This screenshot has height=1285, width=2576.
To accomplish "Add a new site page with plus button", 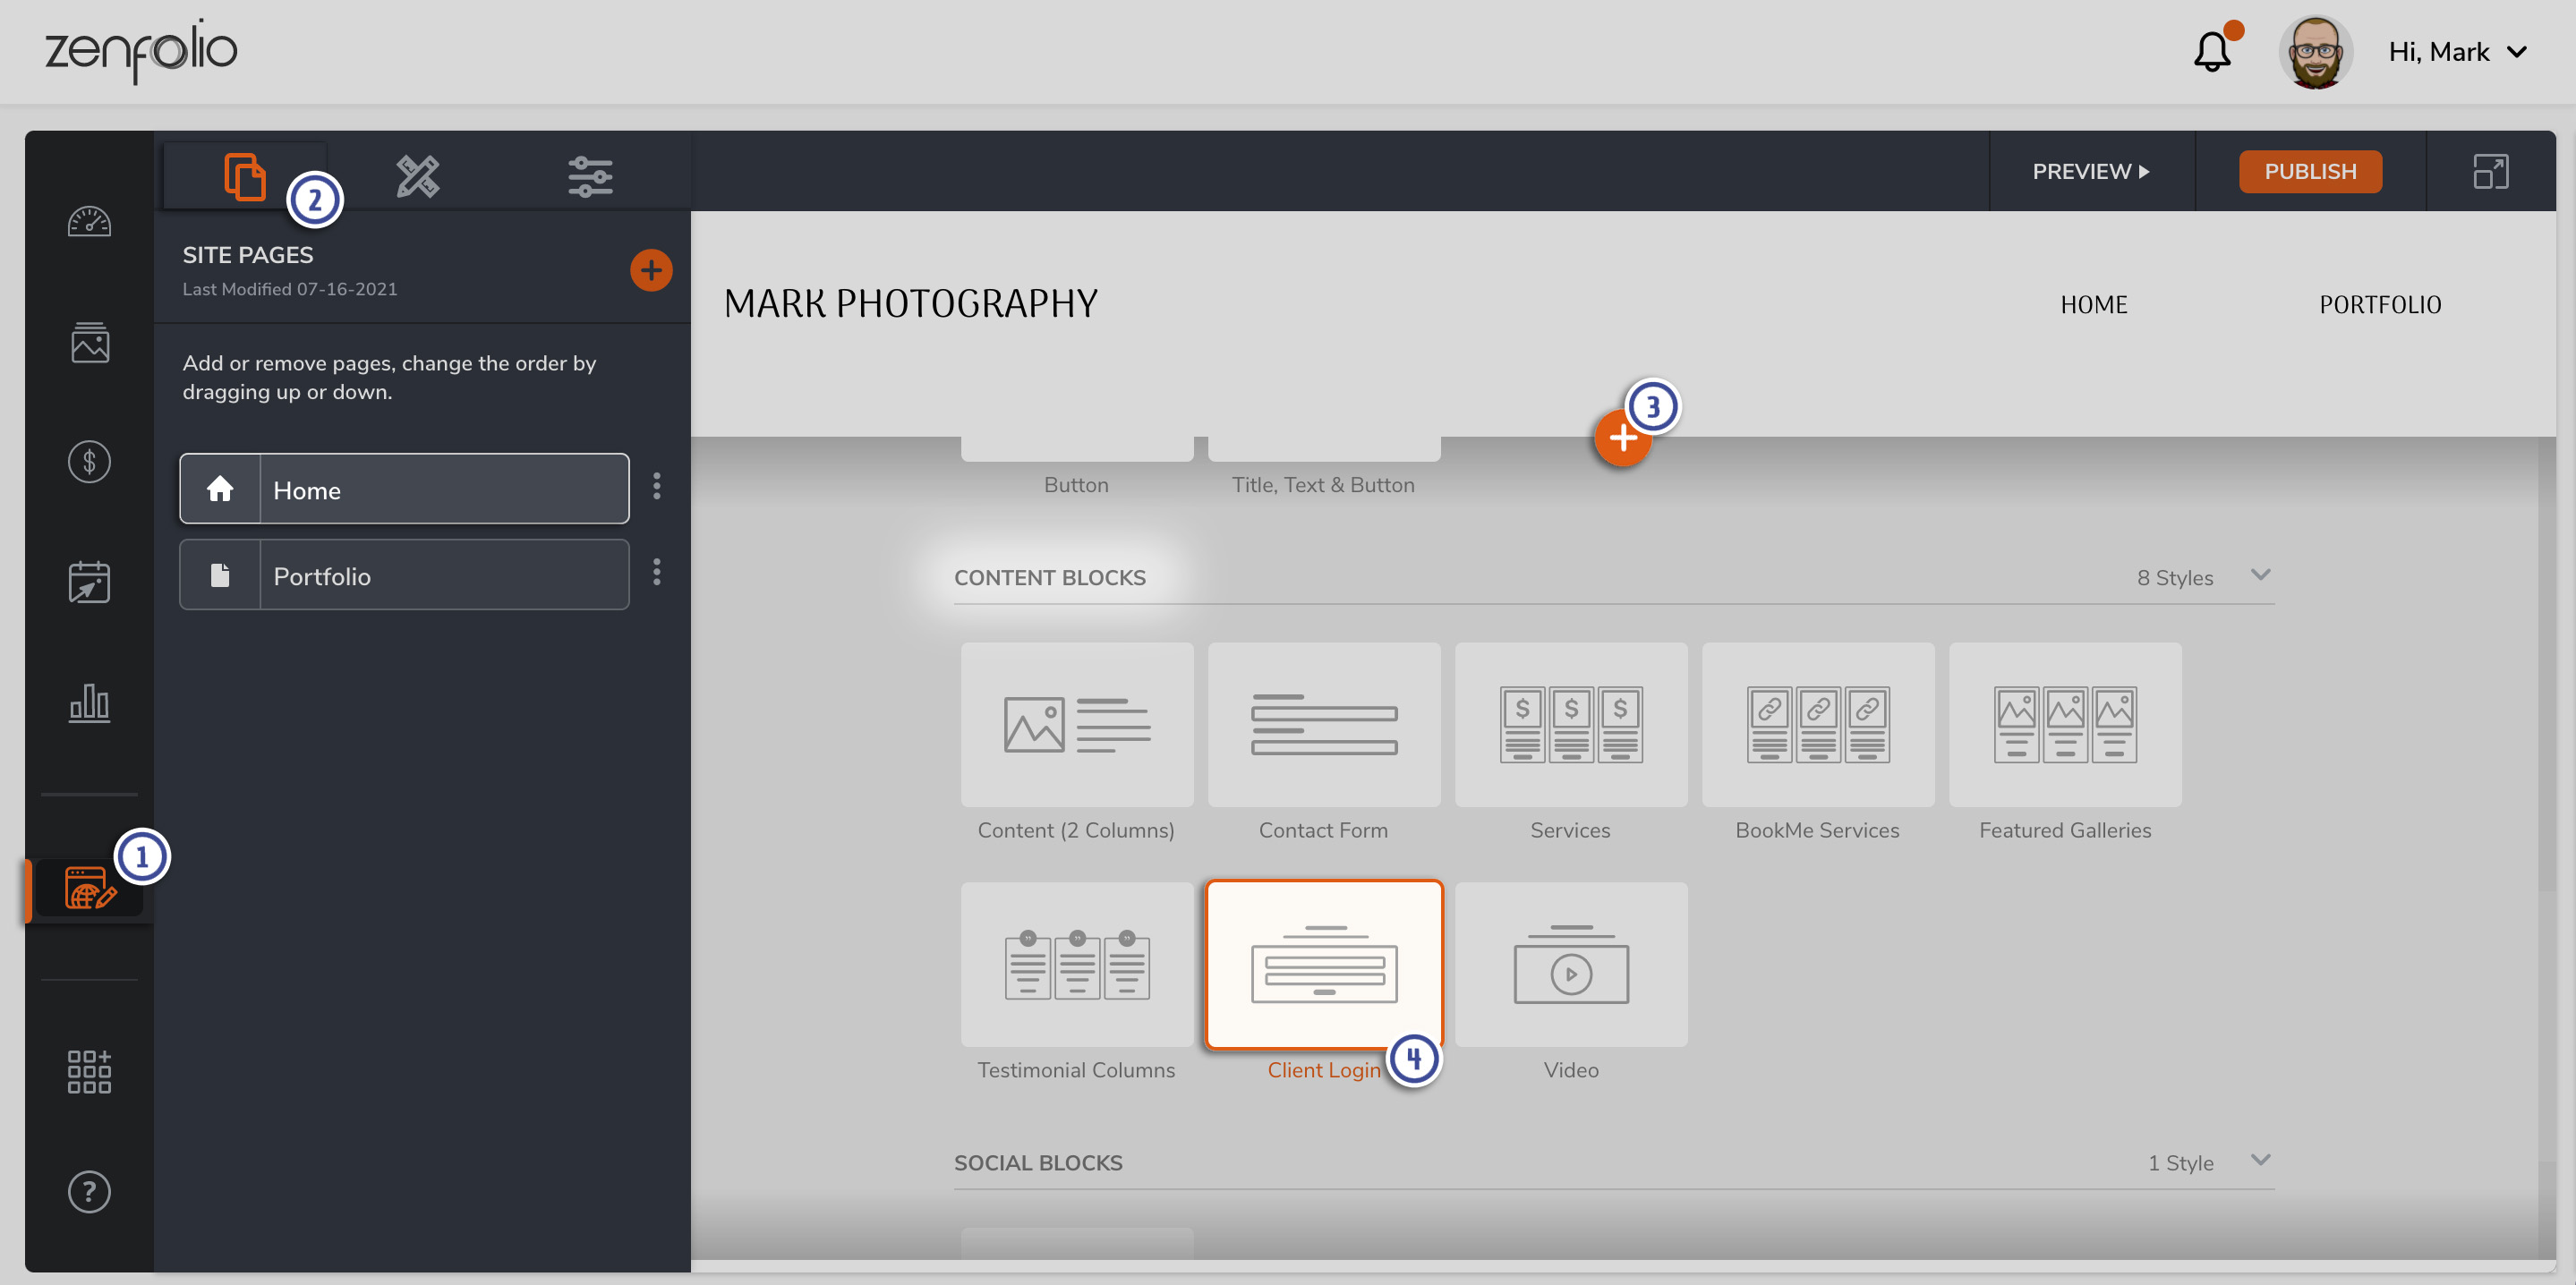I will click(x=651, y=270).
